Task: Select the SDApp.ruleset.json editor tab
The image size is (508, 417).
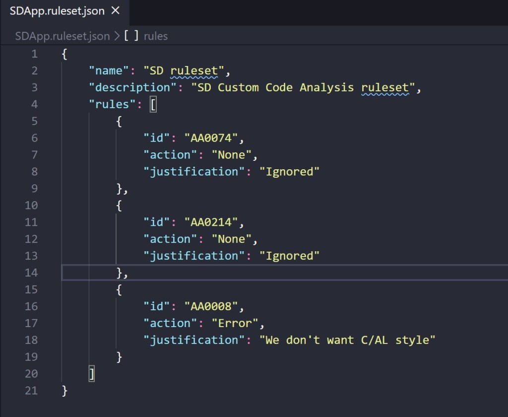Action: coord(57,11)
